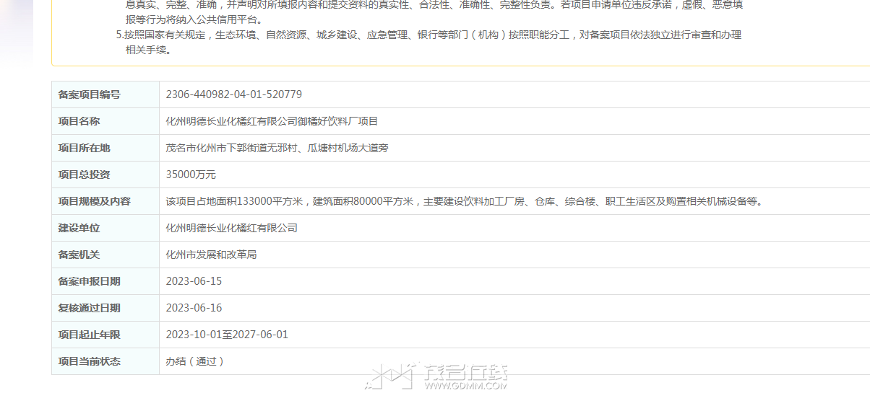Click the status 办结（通过）text
This screenshot has height=393, width=870.
(x=195, y=361)
